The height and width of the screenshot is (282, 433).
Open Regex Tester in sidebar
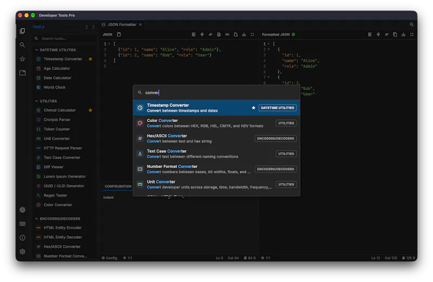[x=55, y=196]
